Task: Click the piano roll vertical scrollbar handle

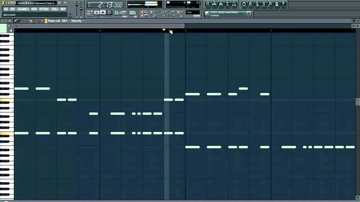Action: tap(358, 102)
